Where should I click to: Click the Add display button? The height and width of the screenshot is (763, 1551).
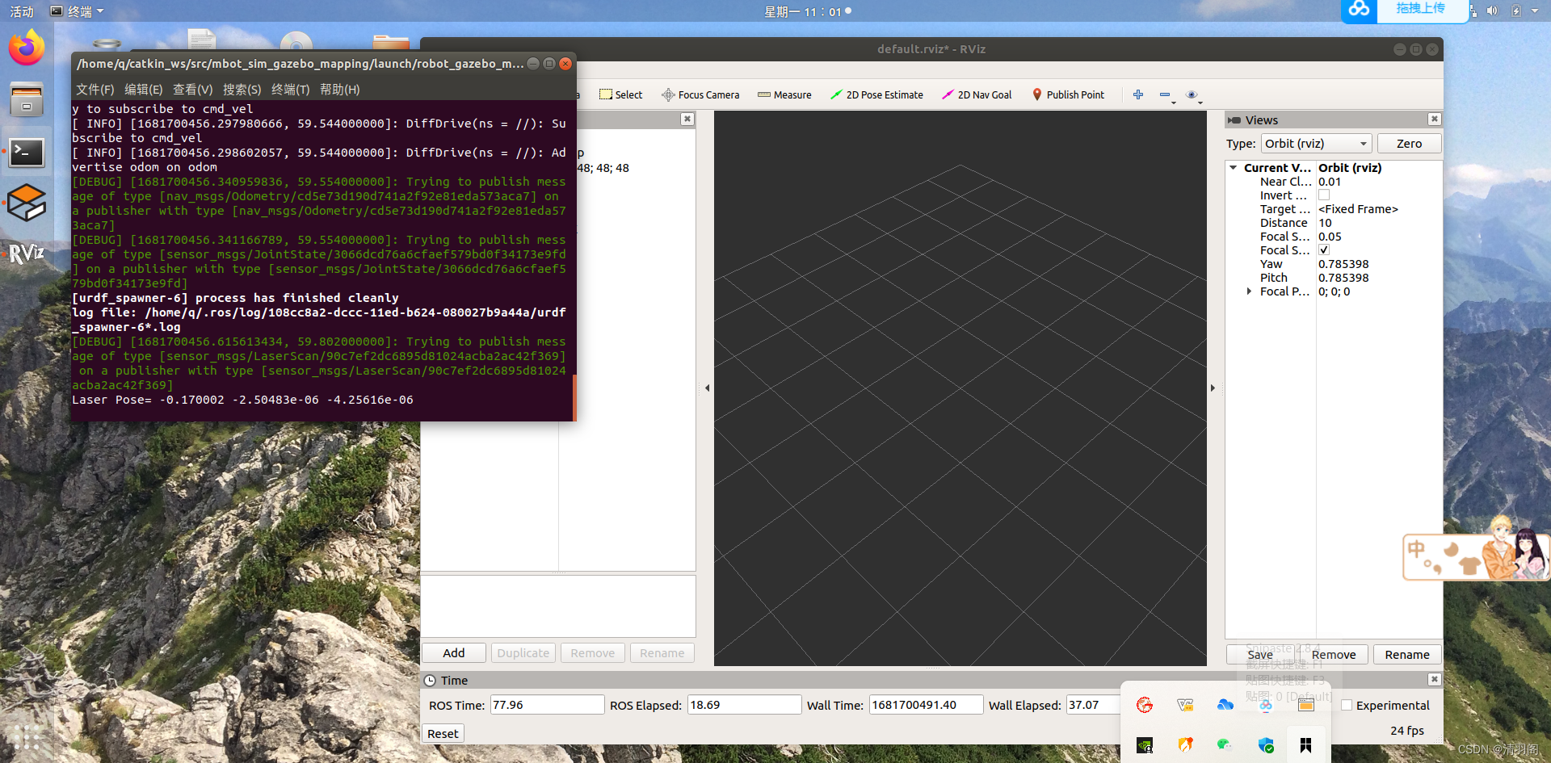click(454, 653)
